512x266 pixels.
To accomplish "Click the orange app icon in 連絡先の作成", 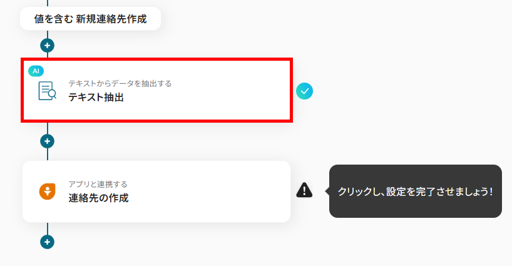I will coord(48,192).
